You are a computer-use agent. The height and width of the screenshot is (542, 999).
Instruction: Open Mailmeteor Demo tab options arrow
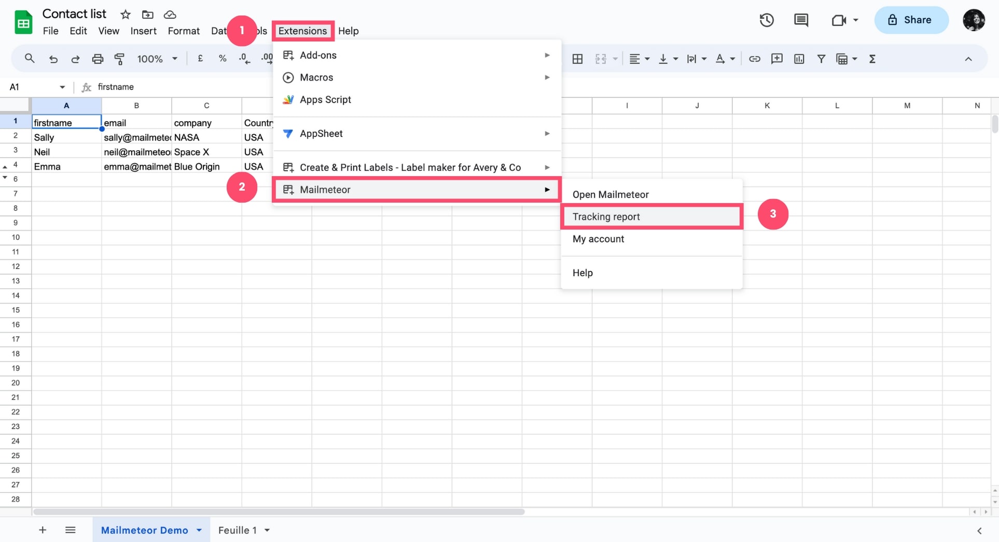(x=199, y=530)
